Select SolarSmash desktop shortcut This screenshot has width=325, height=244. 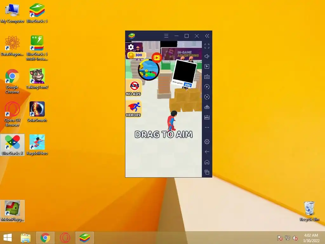[x=37, y=112]
